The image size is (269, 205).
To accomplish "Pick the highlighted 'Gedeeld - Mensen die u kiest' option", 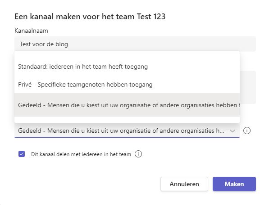I will [127, 105].
